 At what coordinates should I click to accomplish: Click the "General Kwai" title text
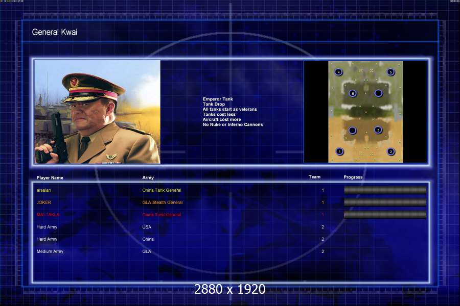pyautogui.click(x=55, y=32)
